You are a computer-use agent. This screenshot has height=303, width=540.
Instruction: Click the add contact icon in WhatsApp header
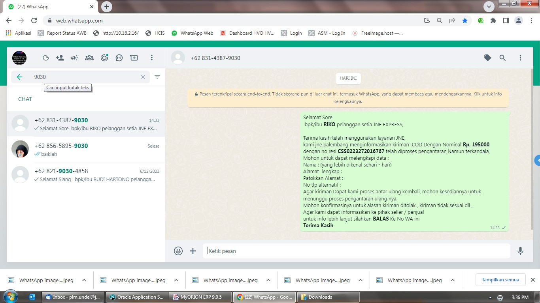[x=60, y=58]
